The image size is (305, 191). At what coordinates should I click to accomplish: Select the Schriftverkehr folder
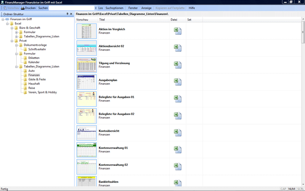pyautogui.click(x=37, y=49)
